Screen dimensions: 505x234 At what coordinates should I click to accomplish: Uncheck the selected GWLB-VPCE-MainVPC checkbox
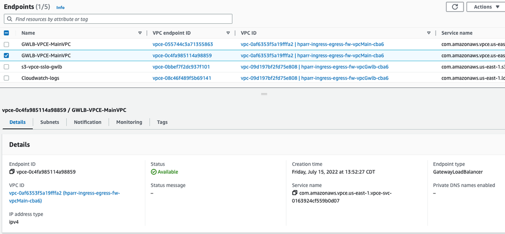7,56
